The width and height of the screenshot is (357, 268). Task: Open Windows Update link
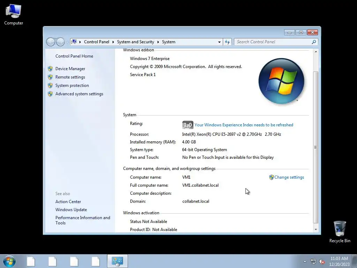[71, 210]
